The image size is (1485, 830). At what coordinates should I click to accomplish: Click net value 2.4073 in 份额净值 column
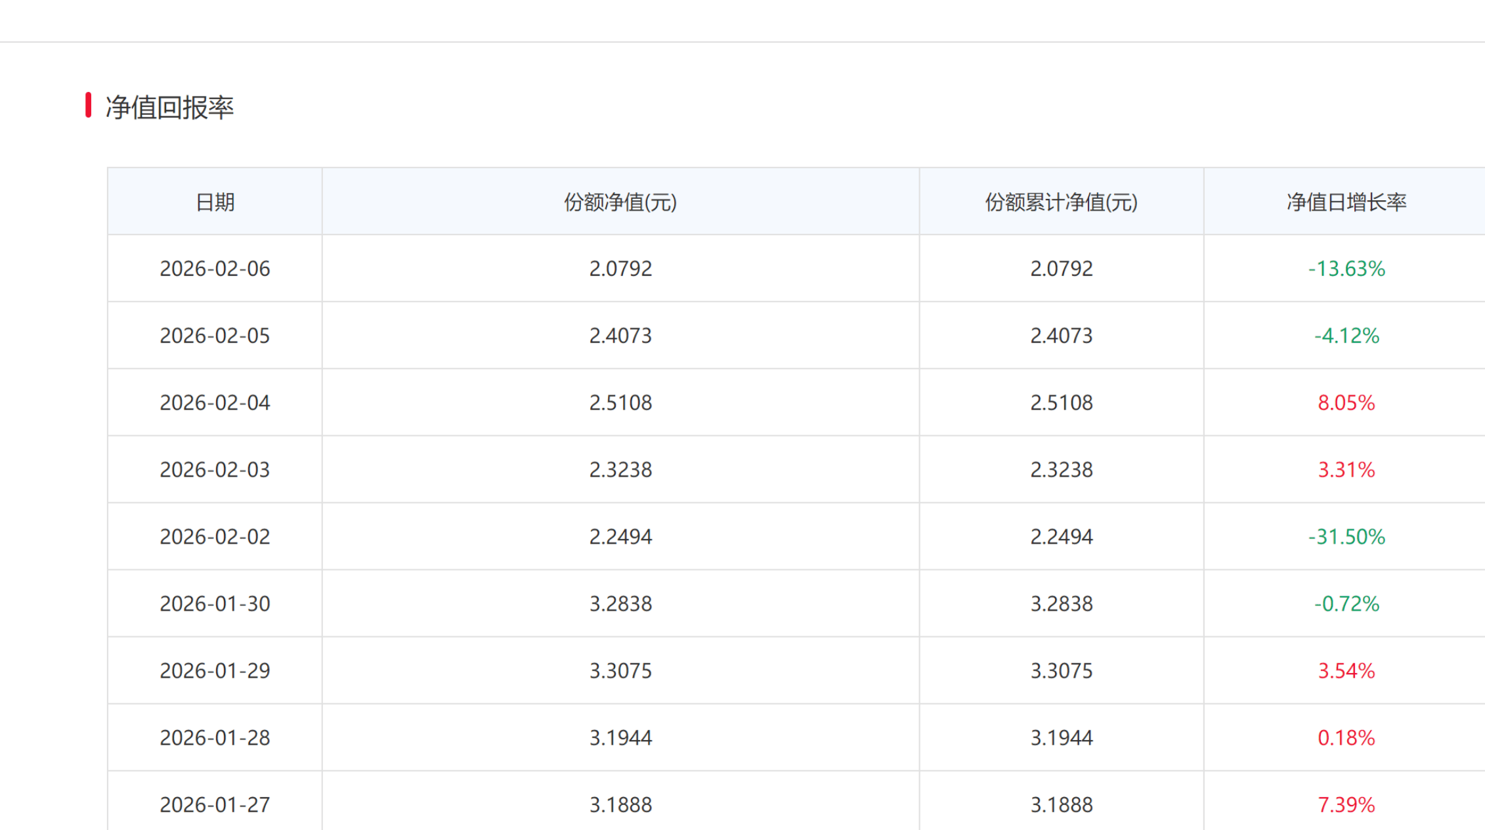620,336
